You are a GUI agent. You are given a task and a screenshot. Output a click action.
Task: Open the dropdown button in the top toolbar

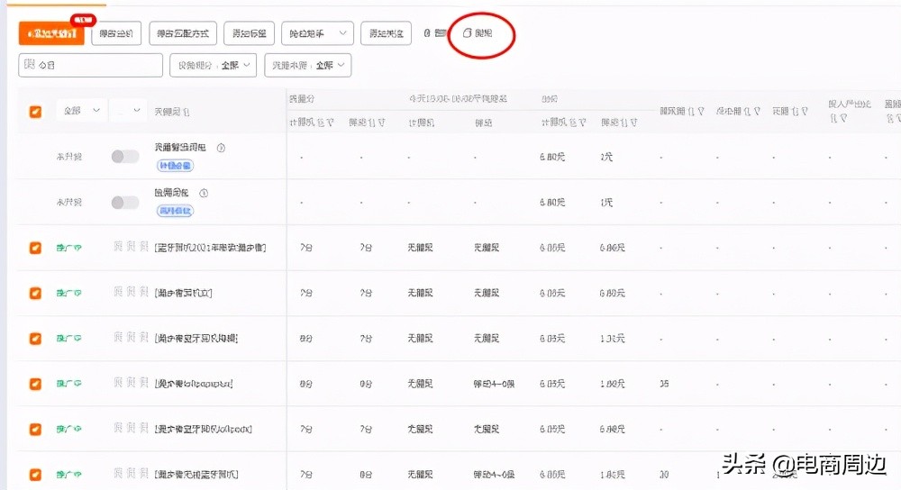[x=317, y=33]
